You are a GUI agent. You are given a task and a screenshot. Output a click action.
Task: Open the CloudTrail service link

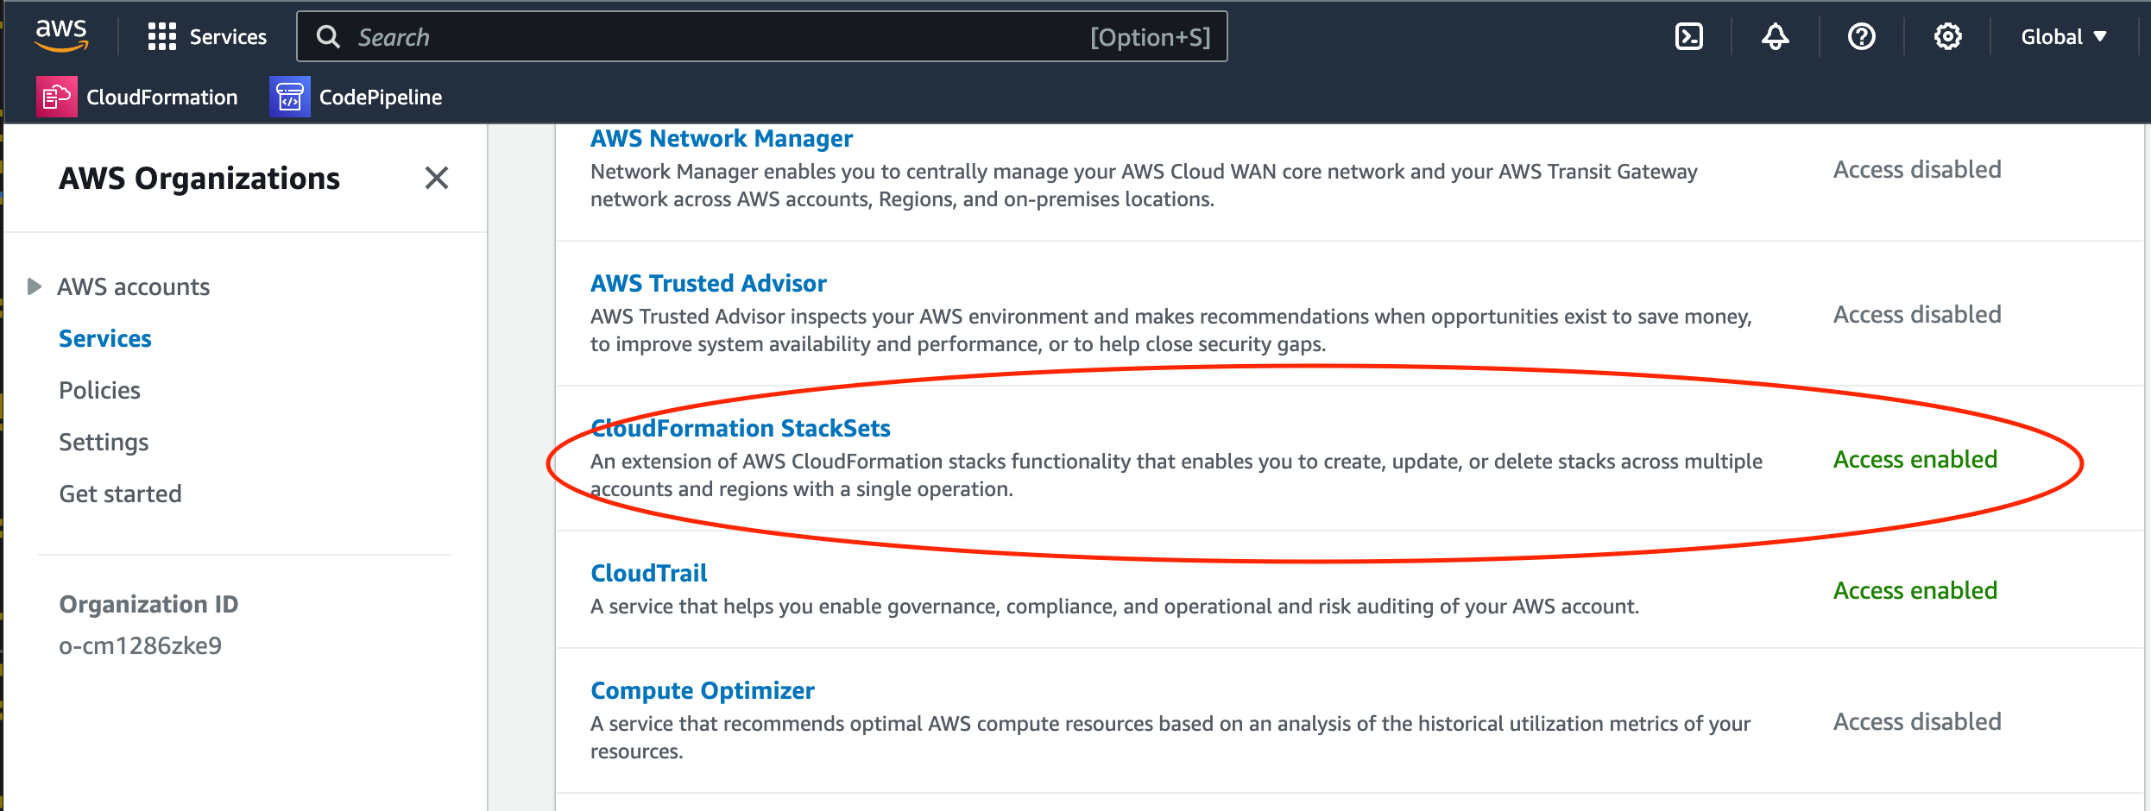coord(649,573)
